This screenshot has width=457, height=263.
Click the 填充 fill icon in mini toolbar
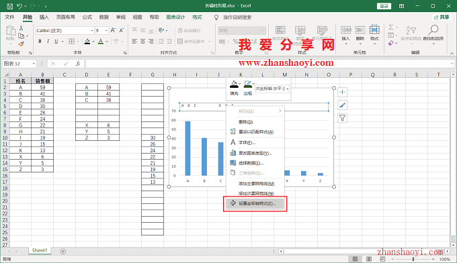234,85
